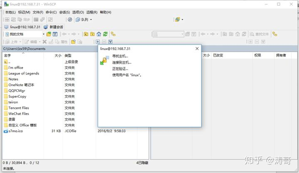299x173 pixels.
Task: Click the 查找文件 find files button
Action: pos(259,34)
